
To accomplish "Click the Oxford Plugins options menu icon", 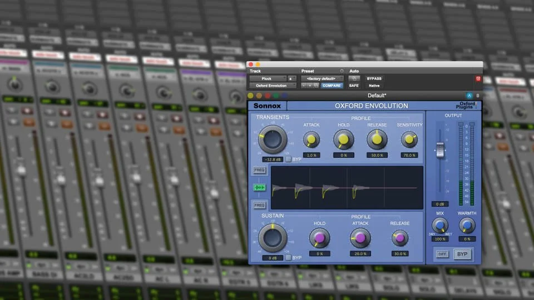I will click(476, 106).
